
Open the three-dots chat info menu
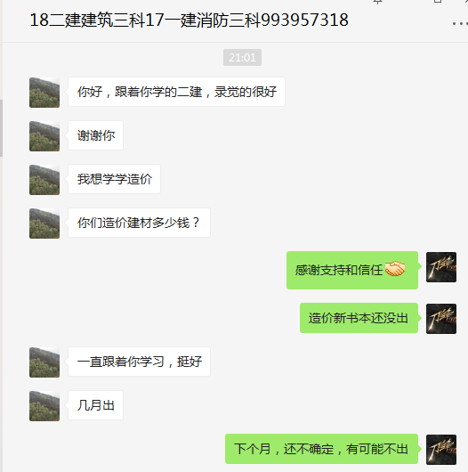[x=460, y=23]
